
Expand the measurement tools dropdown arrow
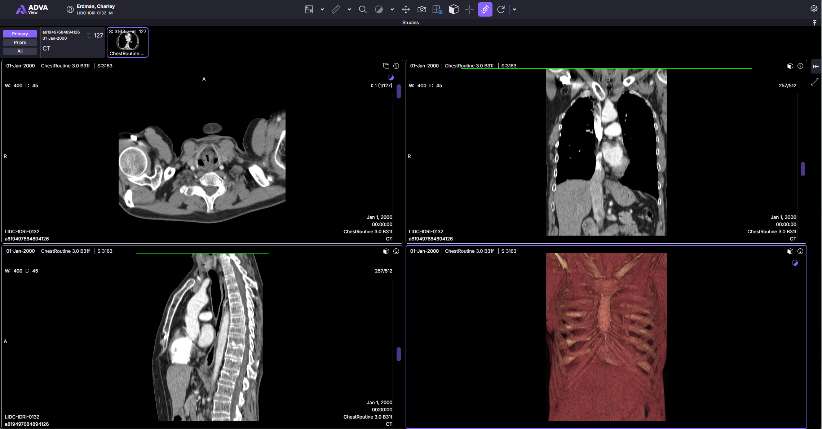pyautogui.click(x=349, y=9)
